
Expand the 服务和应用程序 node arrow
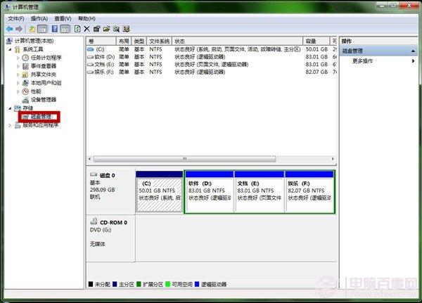[x=11, y=125]
